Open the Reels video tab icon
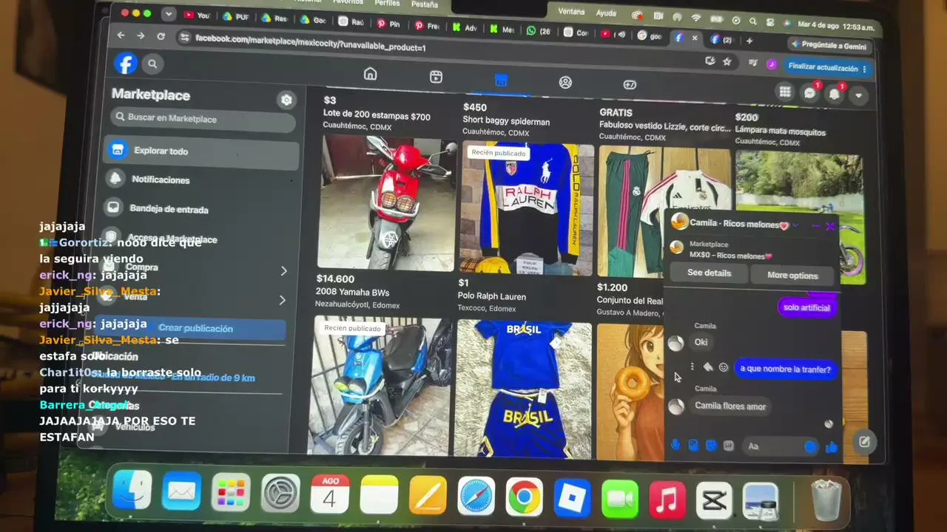Viewport: 947px width, 532px height. coord(436,77)
